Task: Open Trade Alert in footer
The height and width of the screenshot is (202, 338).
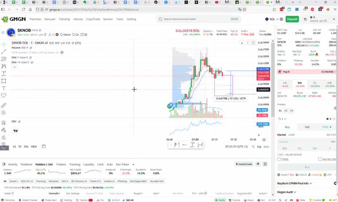Action: click(x=49, y=200)
